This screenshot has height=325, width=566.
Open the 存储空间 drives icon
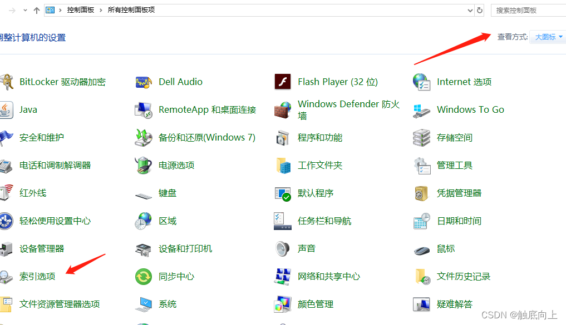click(x=422, y=138)
